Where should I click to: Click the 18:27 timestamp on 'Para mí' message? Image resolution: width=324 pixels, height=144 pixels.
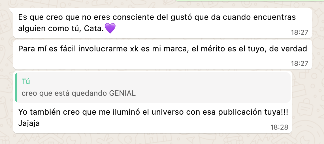[299, 64]
